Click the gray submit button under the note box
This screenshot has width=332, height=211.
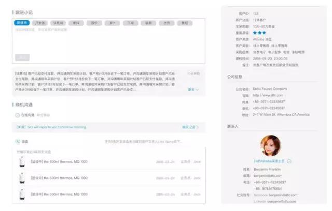click(x=22, y=57)
